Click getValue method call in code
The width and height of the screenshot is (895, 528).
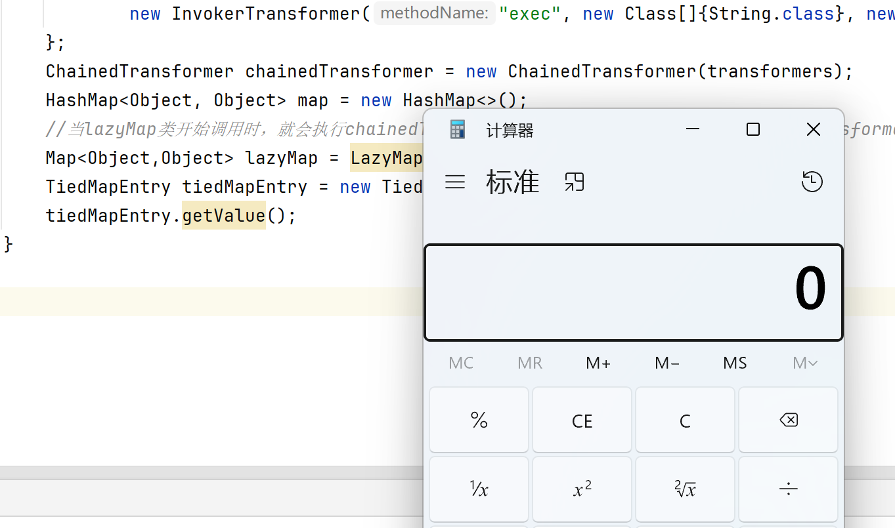pos(223,216)
